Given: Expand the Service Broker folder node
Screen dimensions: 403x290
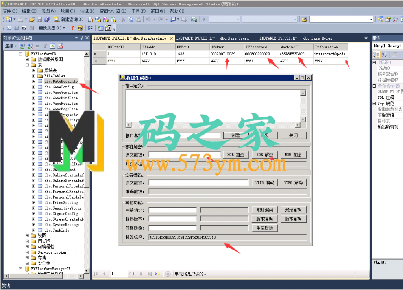Looking at the screenshot, I should pos(27,252).
